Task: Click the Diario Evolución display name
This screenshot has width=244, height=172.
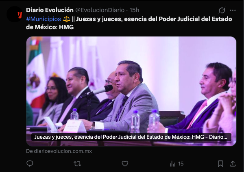Action: pos(50,10)
